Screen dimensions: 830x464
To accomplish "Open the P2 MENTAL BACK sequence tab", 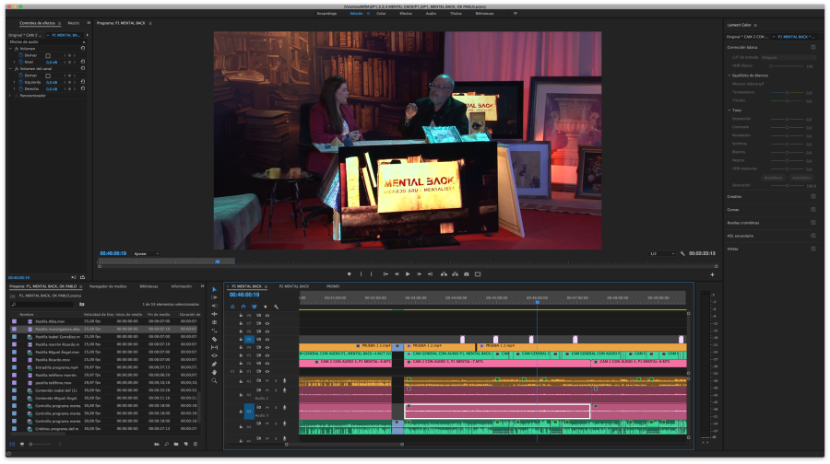I will (294, 286).
